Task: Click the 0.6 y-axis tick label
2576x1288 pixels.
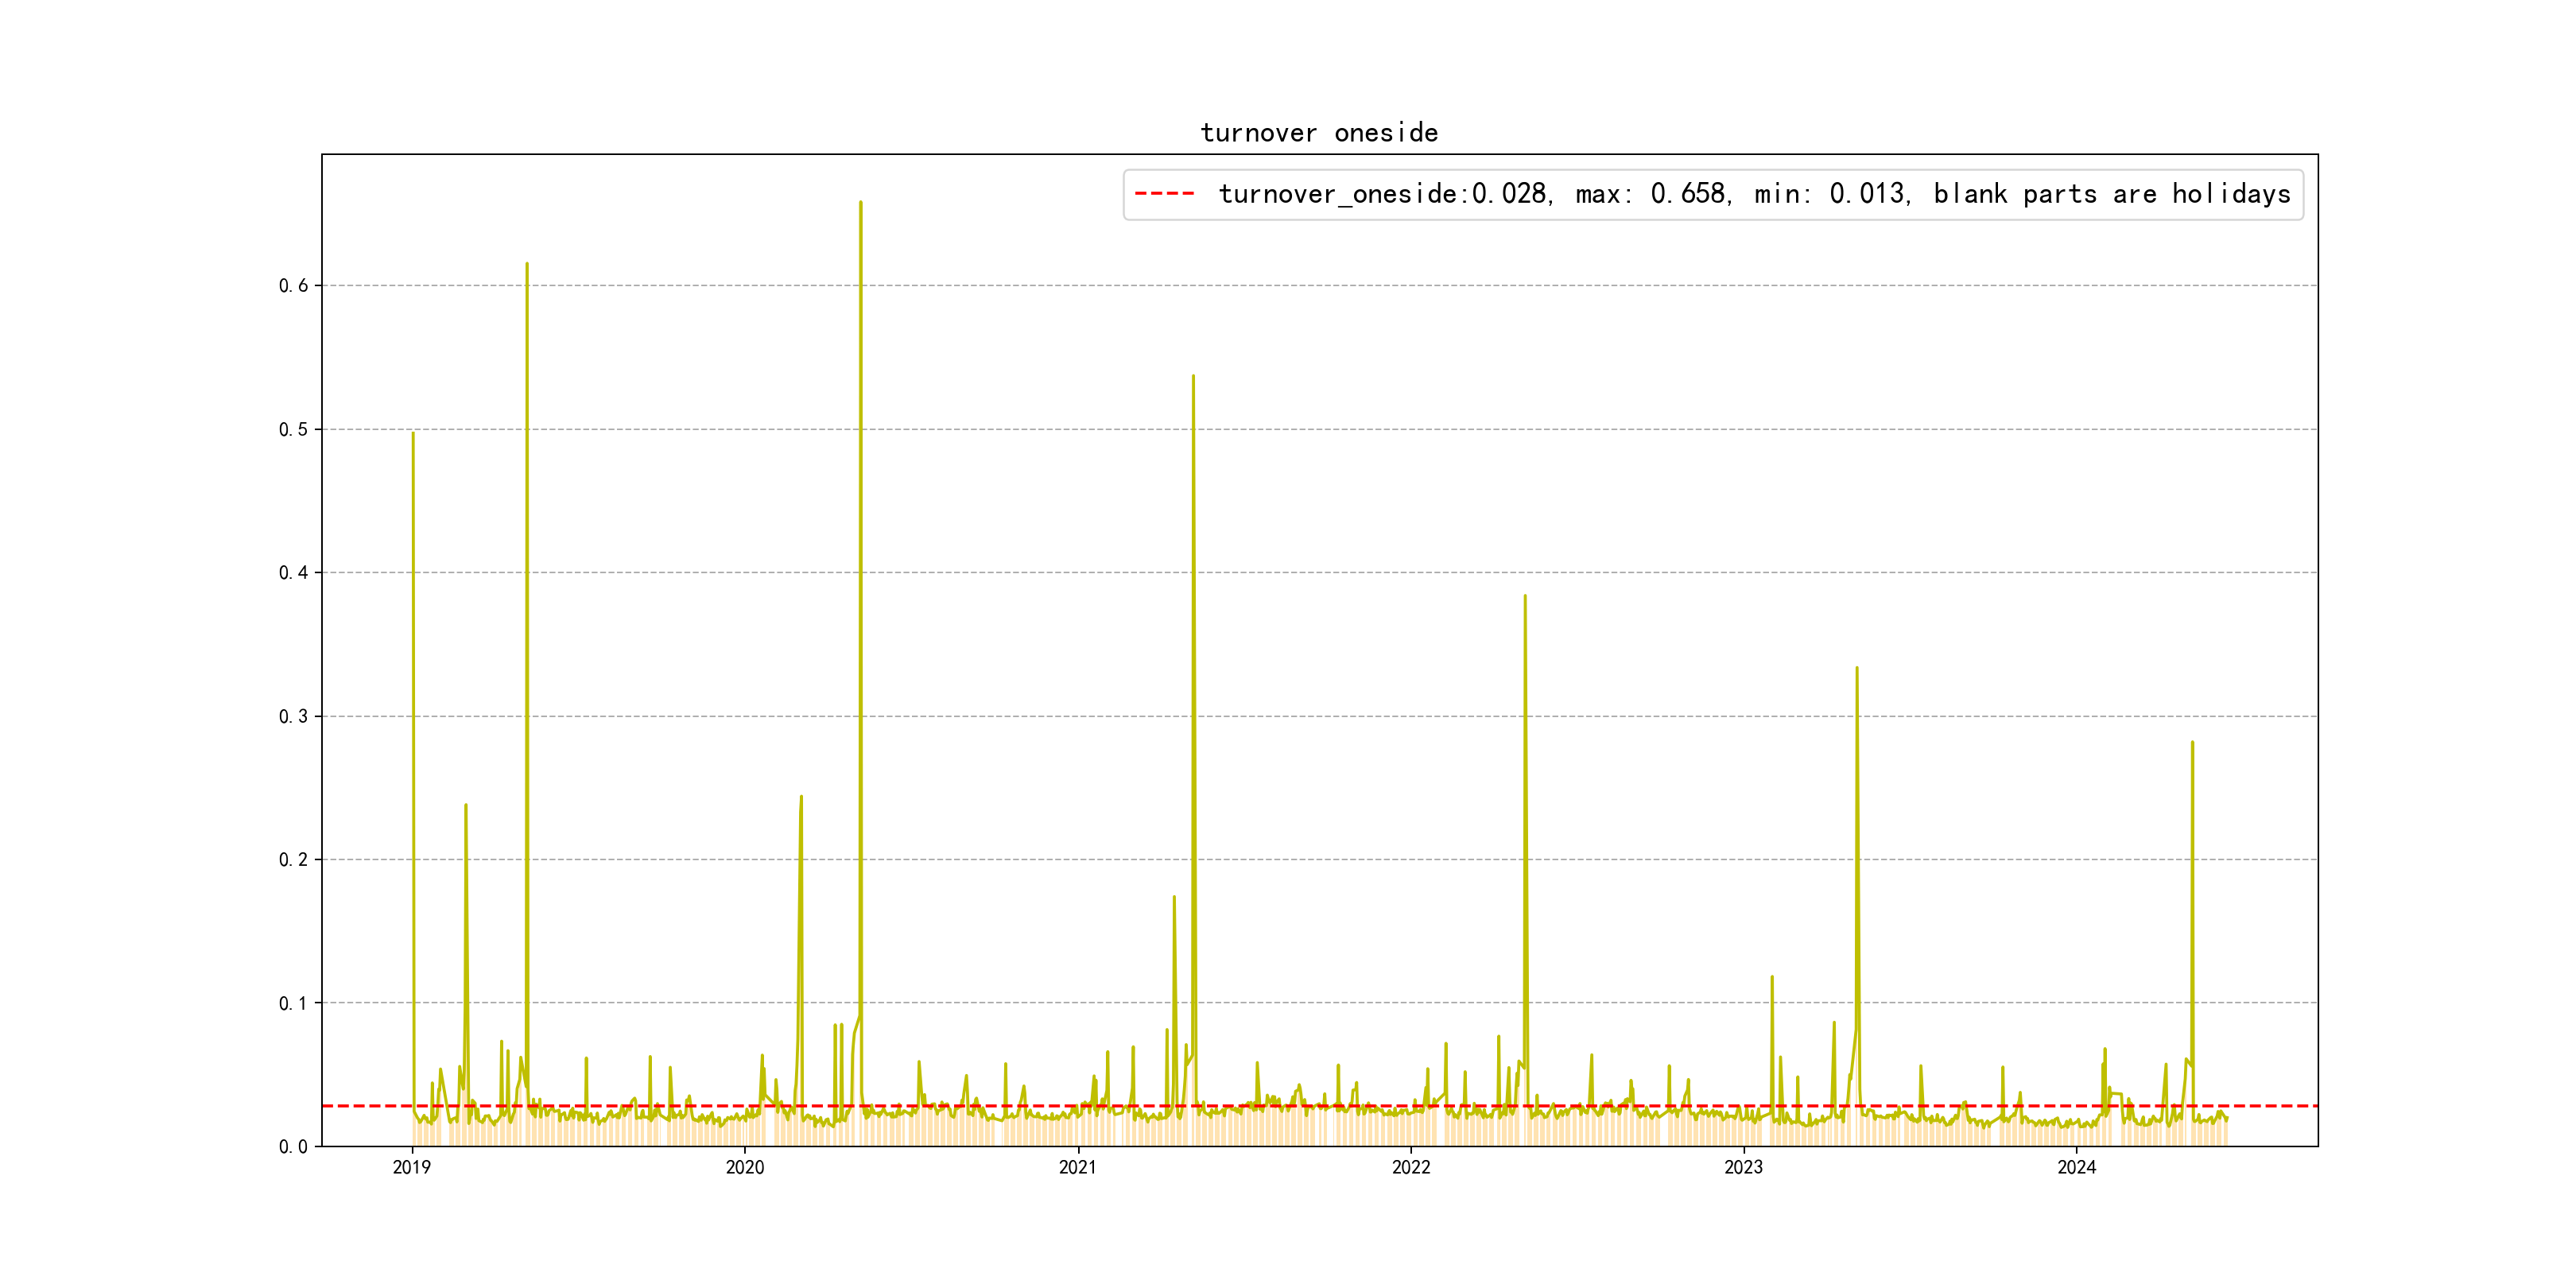Action: click(293, 286)
